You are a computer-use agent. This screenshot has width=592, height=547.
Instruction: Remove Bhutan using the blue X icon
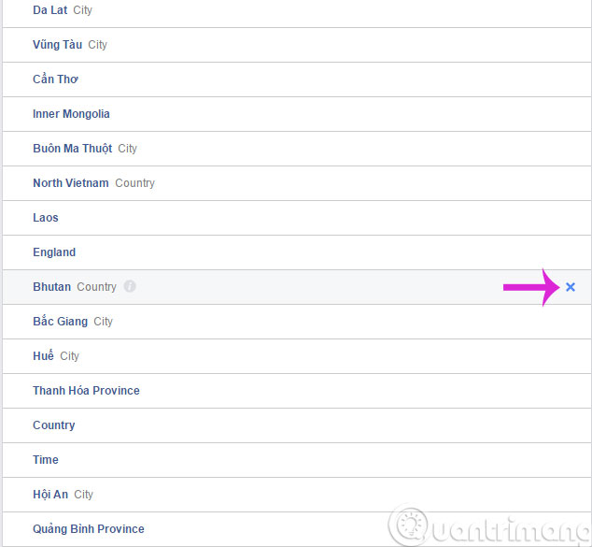[x=571, y=287]
